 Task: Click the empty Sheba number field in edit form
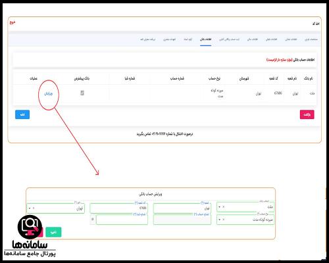point(122,220)
